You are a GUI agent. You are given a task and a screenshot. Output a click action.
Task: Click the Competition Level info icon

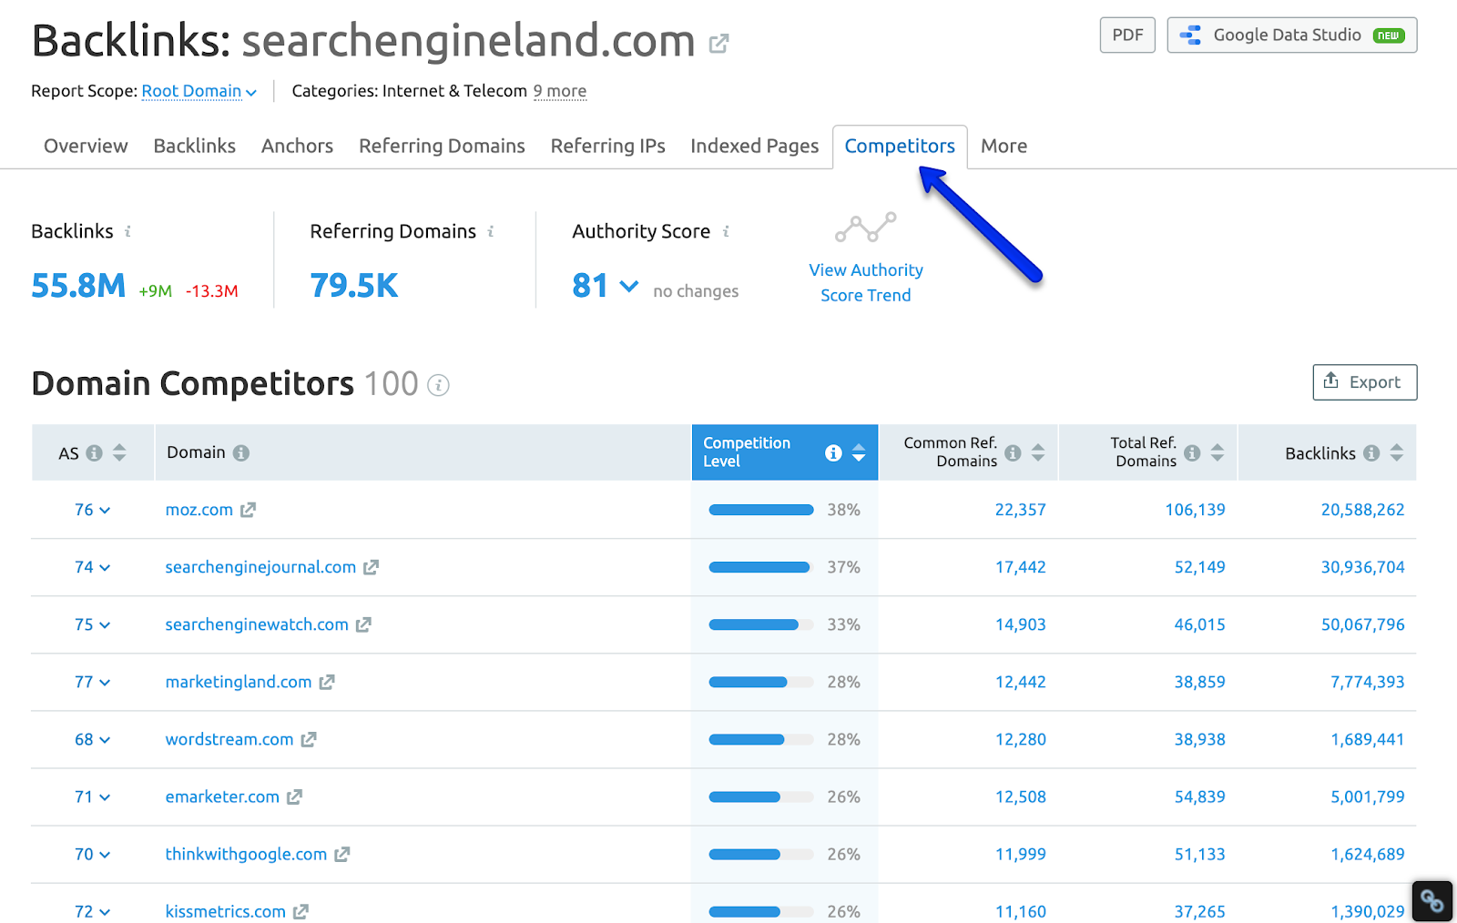coord(833,453)
